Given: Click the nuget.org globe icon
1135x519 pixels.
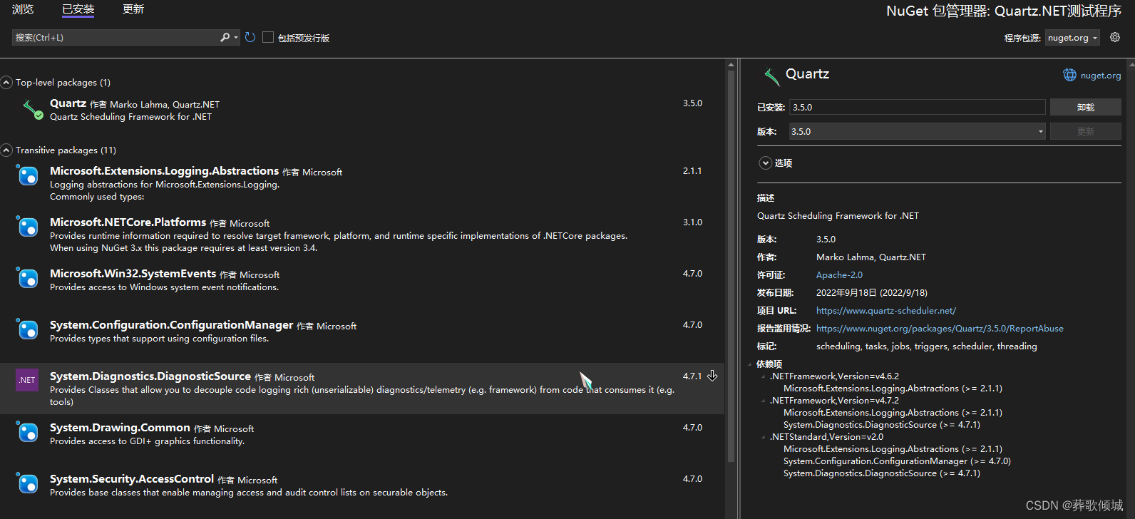Looking at the screenshot, I should tap(1069, 75).
